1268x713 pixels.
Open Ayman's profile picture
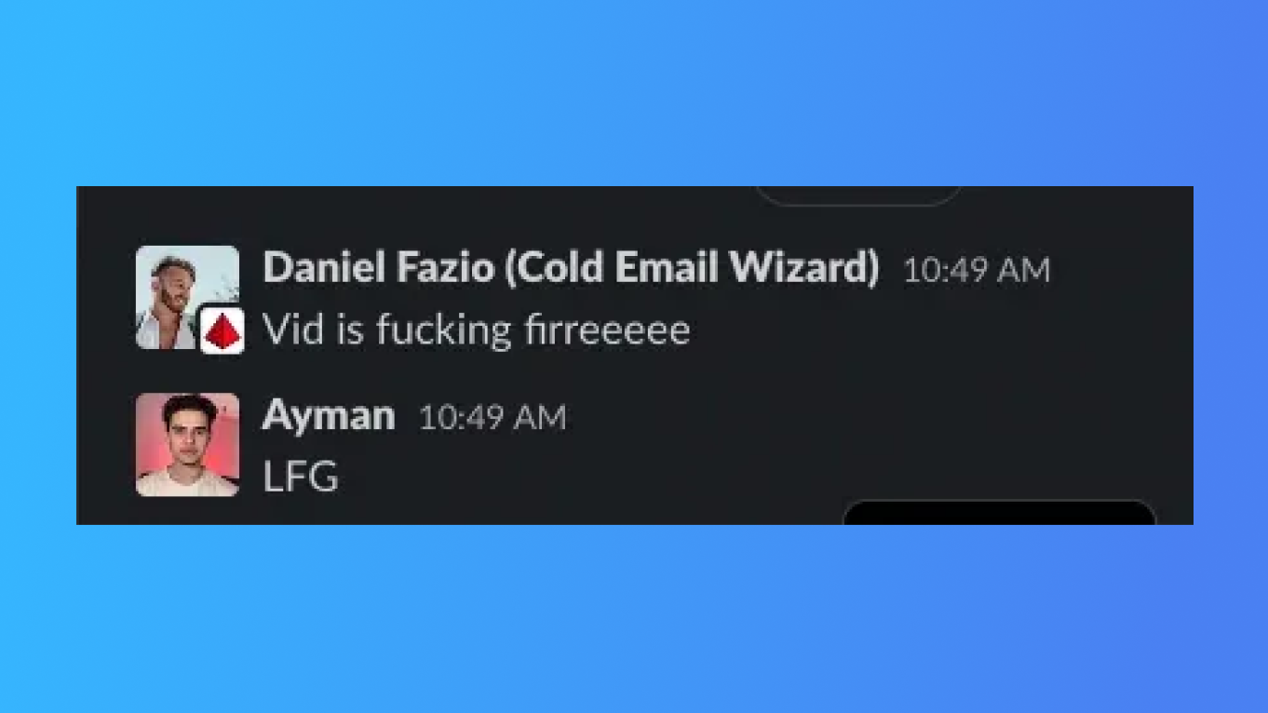pos(187,445)
